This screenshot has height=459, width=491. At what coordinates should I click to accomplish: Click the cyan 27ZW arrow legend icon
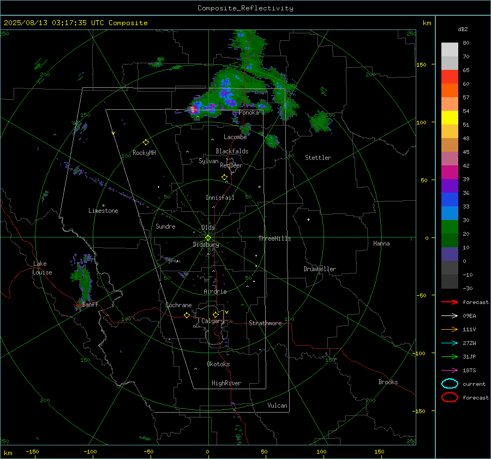pos(450,343)
